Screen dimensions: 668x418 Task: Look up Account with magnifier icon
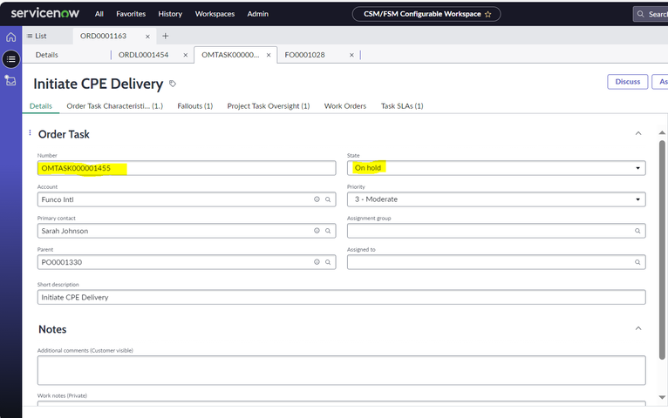pos(328,199)
